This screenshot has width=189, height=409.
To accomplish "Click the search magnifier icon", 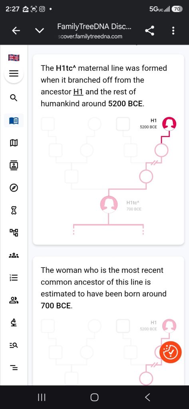I will [x=14, y=98].
